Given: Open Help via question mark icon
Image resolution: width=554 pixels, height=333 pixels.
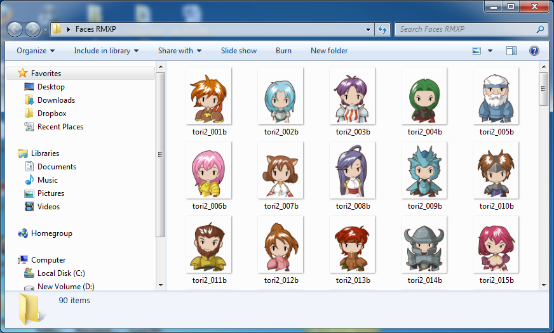Looking at the screenshot, I should (534, 51).
